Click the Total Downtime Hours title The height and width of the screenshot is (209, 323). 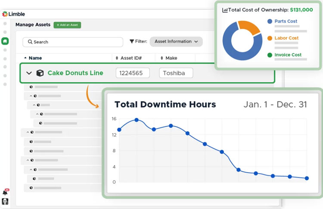click(x=165, y=104)
